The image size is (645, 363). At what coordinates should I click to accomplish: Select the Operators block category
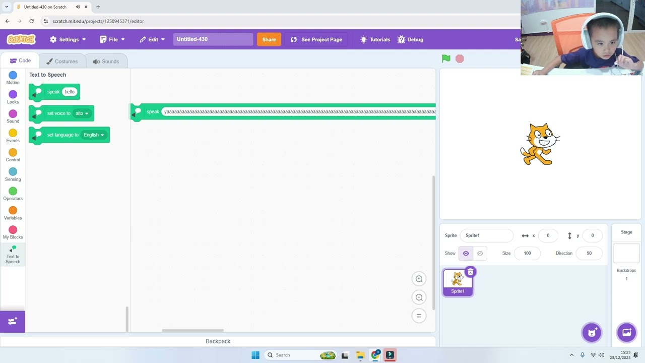tap(13, 194)
